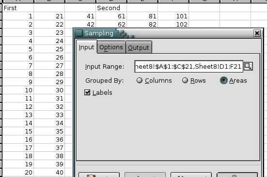Image resolution: width=267 pixels, height=177 pixels.
Task: Open the window menu icon left of the Sampling title
Action: tap(79, 33)
